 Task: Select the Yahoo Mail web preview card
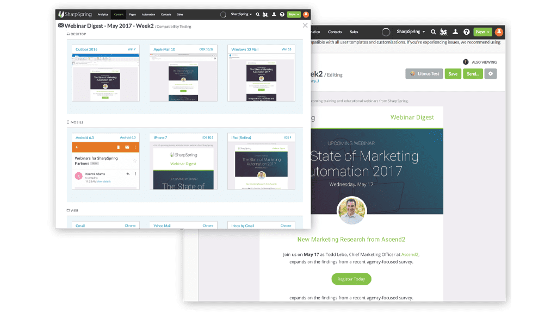click(183, 225)
